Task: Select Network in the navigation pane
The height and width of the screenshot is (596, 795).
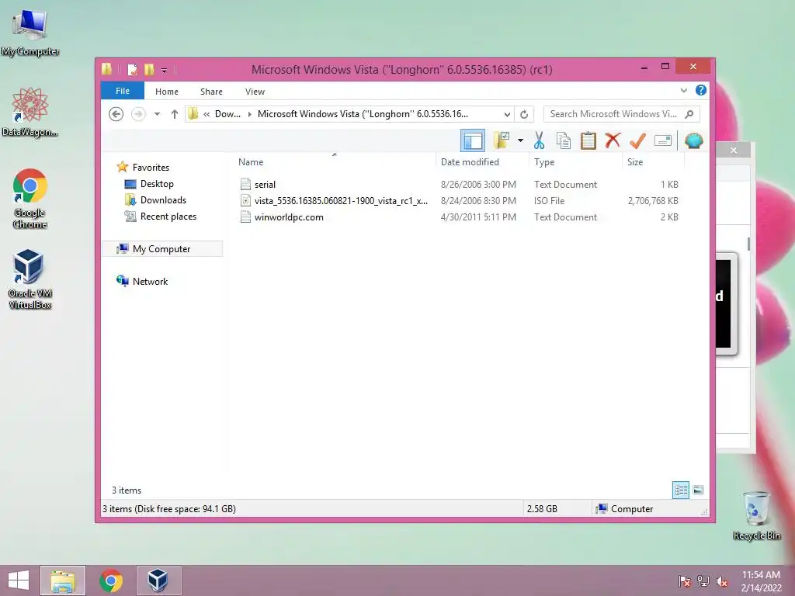Action: (x=150, y=281)
